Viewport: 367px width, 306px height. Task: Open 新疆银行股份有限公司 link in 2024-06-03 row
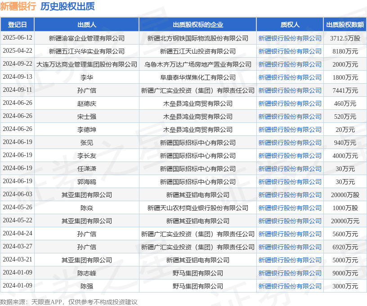coord(290,195)
